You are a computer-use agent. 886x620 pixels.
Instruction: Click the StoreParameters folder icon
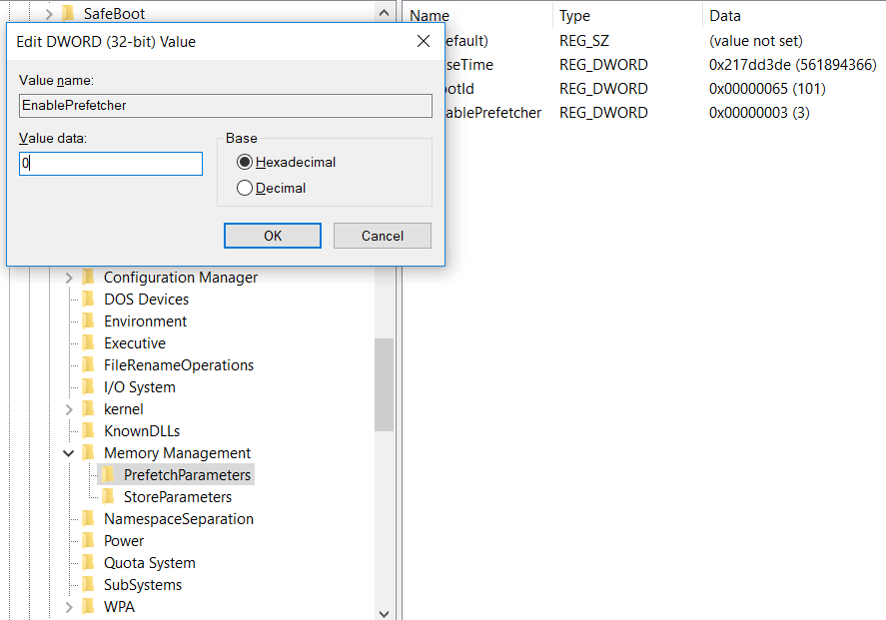[109, 497]
